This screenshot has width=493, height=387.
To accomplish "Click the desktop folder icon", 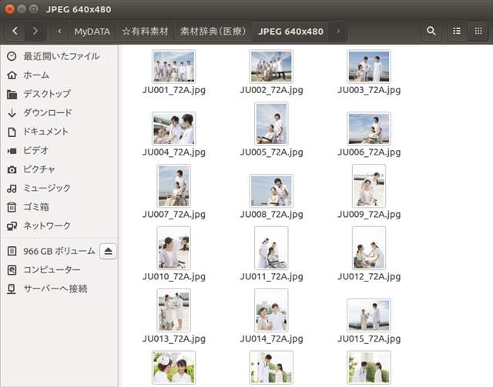I will point(12,94).
